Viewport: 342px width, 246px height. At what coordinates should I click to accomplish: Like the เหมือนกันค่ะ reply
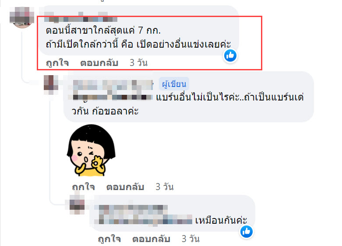coord(109,239)
